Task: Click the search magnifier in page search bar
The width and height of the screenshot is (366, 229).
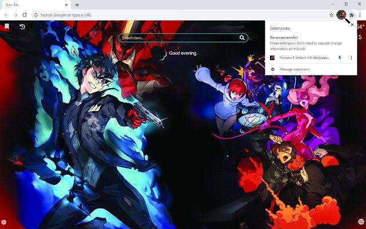Action: 242,38
